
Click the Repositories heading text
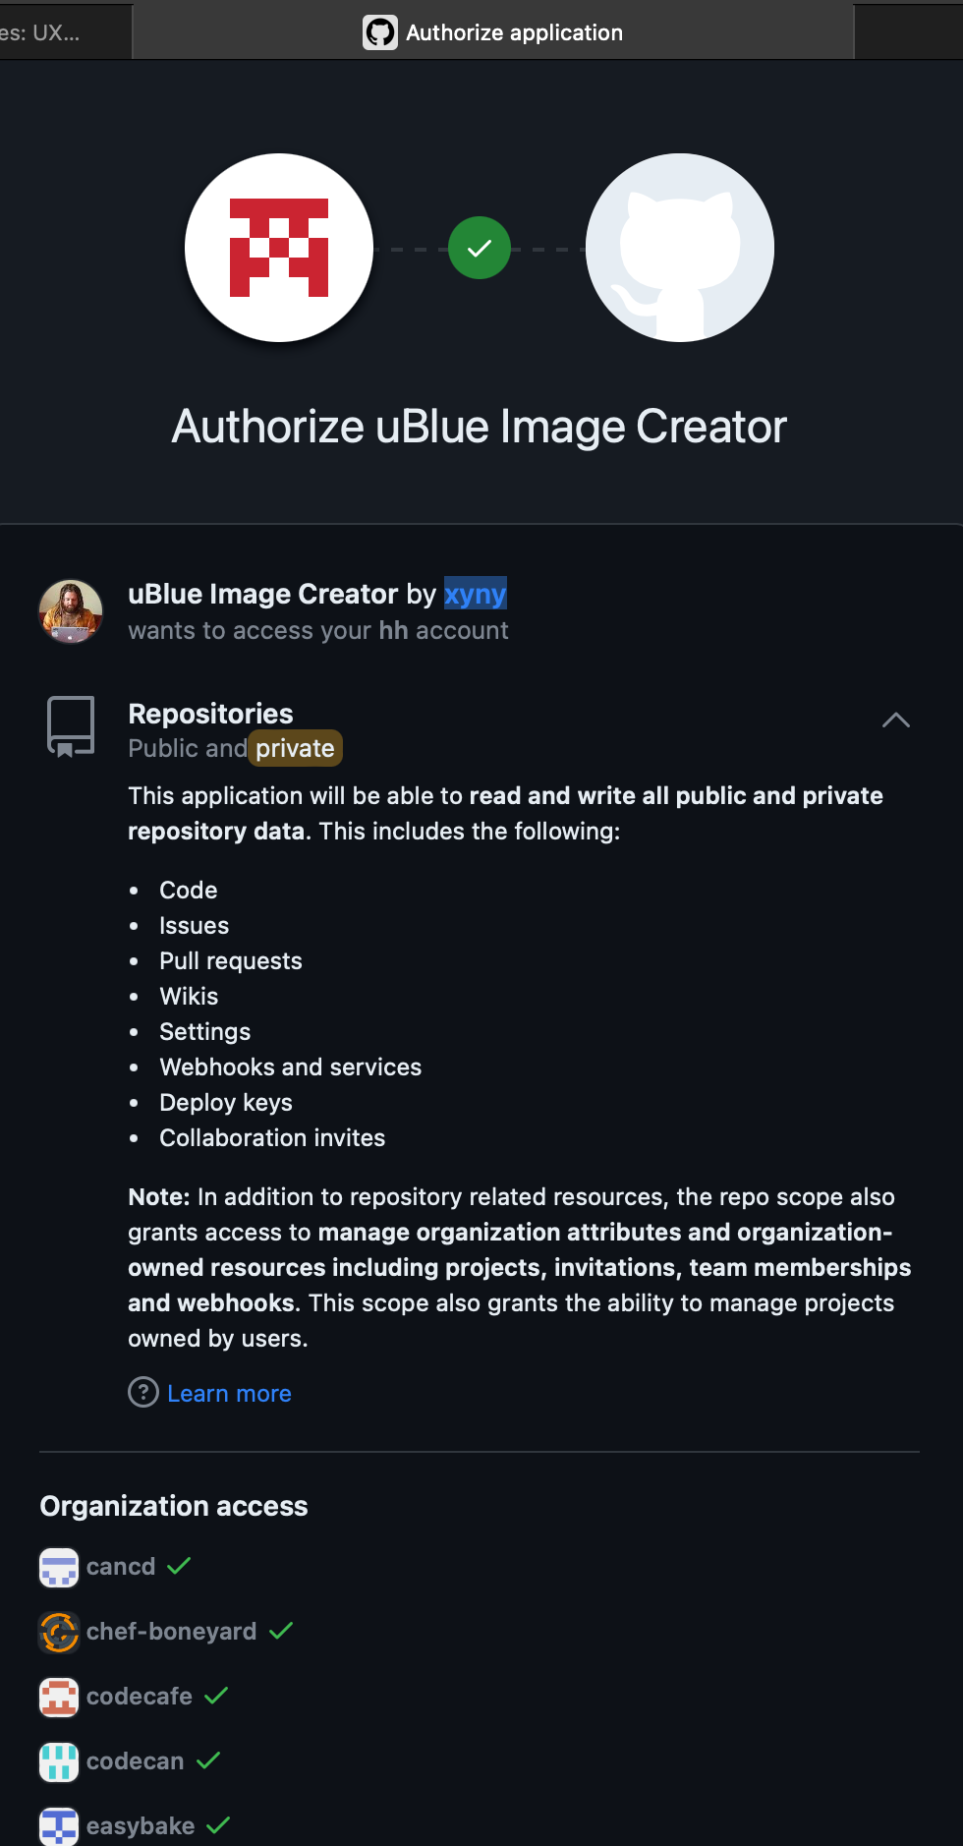click(x=210, y=714)
